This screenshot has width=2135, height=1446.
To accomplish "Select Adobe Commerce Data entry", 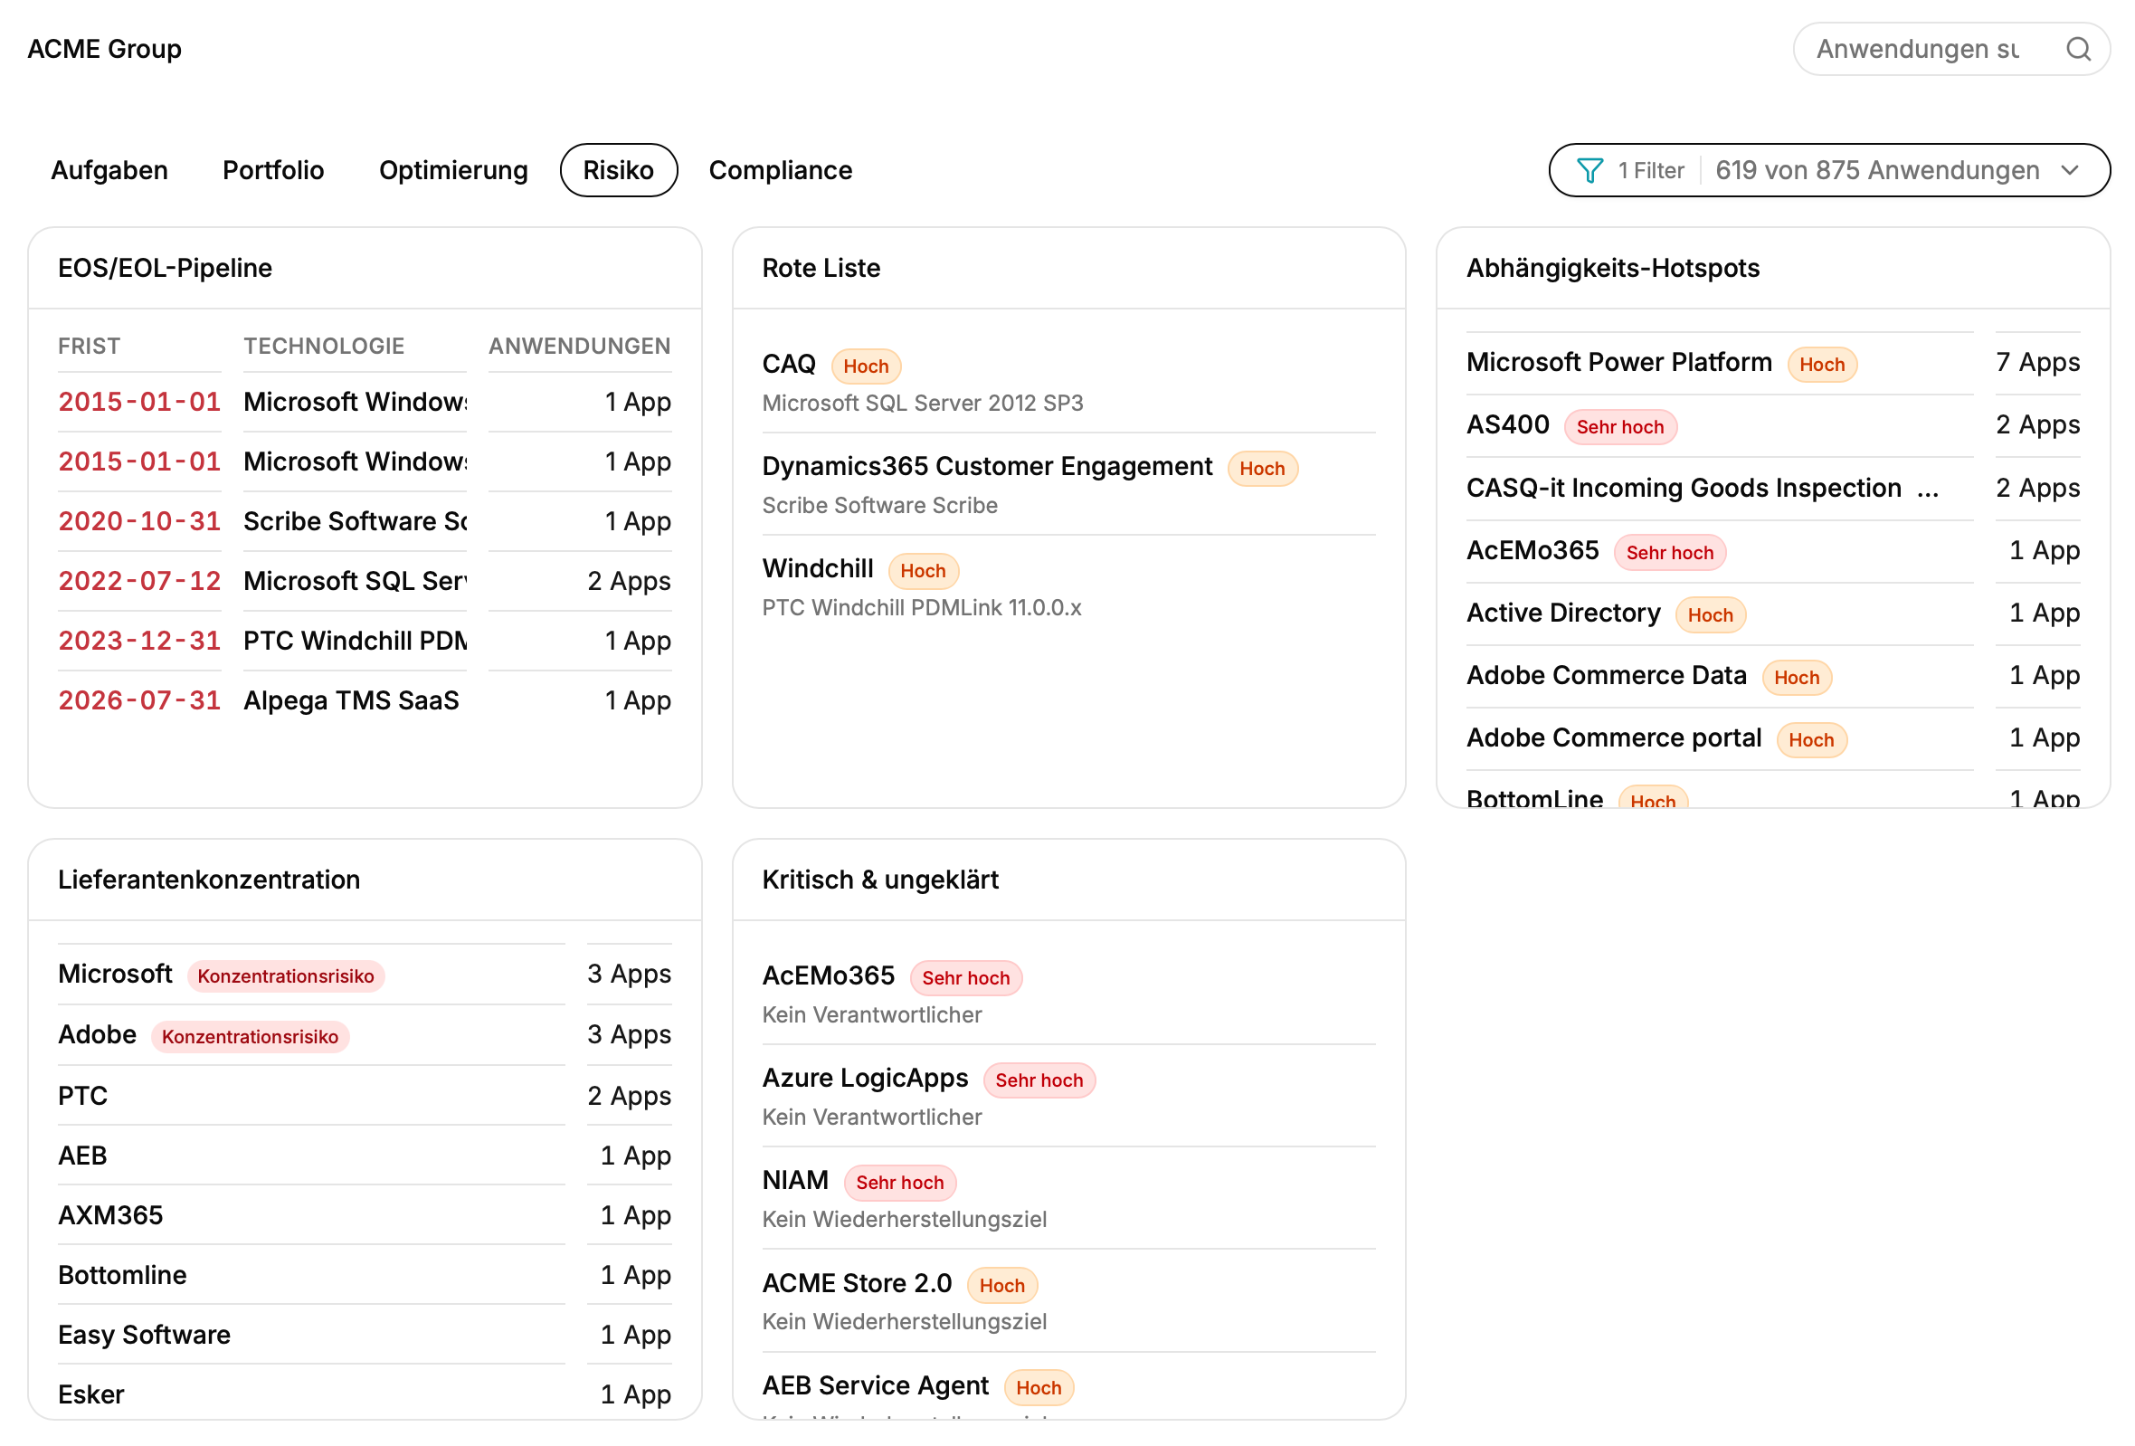I will coord(1772,675).
